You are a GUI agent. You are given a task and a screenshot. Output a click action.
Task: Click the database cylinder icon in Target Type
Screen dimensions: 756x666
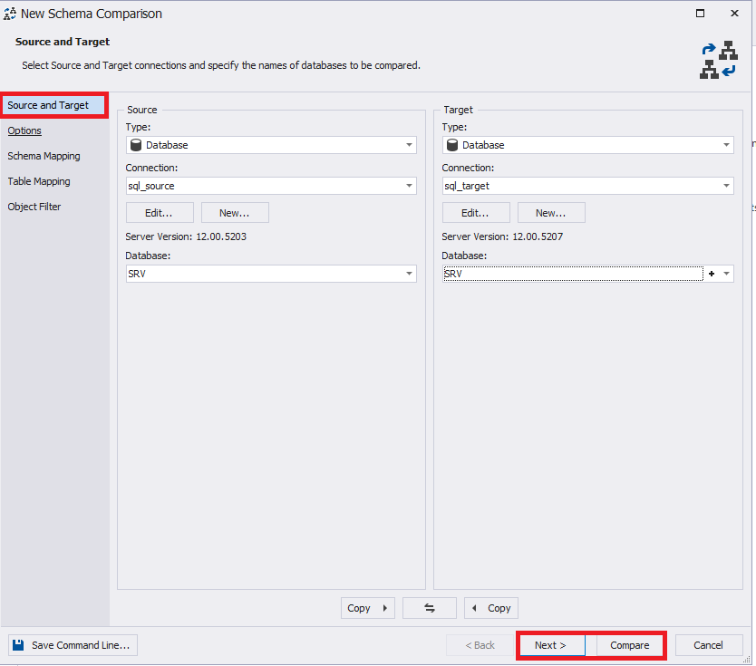[x=452, y=145]
